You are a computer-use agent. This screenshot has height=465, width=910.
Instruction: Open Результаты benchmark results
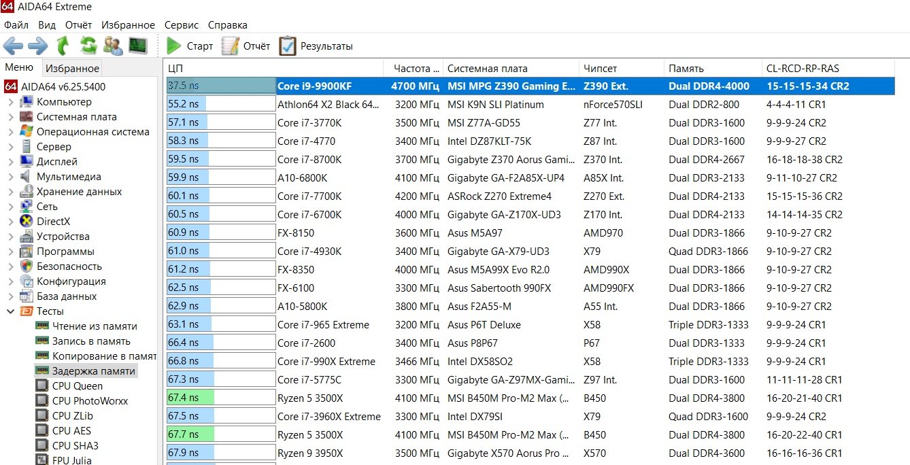point(316,46)
